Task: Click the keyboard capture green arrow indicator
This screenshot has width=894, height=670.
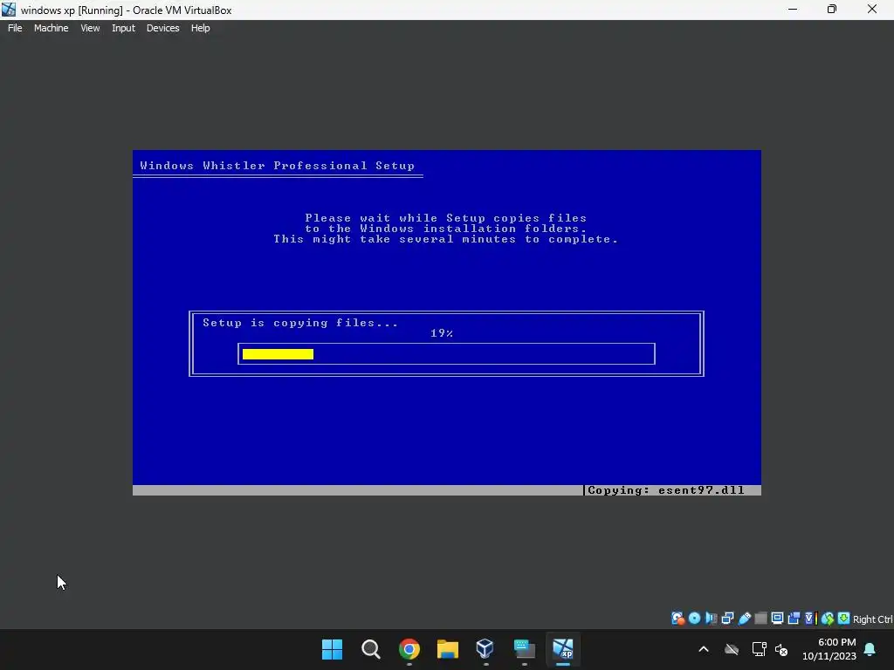Action: 844,619
